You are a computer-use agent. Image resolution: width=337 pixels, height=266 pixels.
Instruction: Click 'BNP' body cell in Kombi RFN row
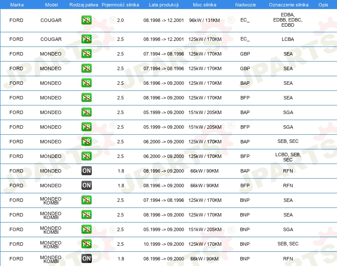[x=245, y=259]
